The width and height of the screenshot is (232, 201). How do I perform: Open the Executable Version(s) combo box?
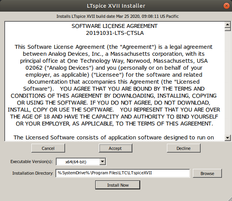(81, 161)
